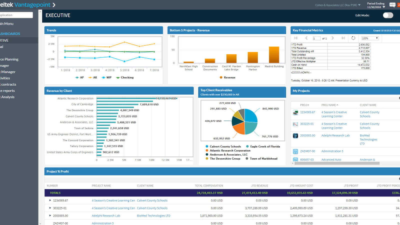Click project icon for 1234569.87 in My Projects
Viewport: 400px width, 225px height.
(x=295, y=112)
